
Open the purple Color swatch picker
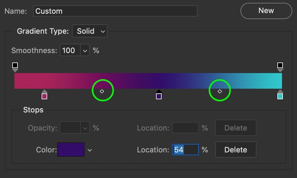tap(71, 150)
